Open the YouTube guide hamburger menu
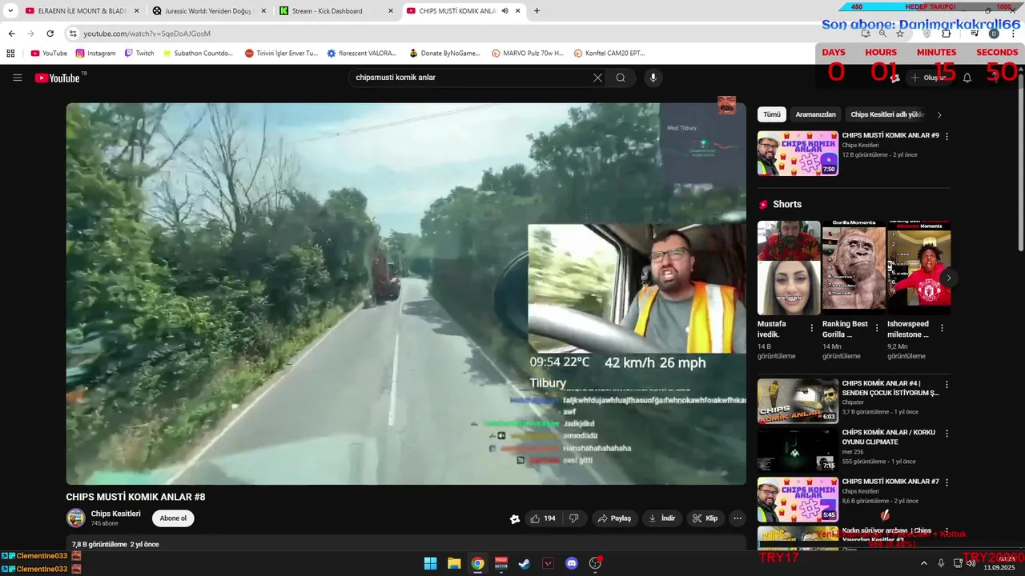The image size is (1025, 576). 17,78
